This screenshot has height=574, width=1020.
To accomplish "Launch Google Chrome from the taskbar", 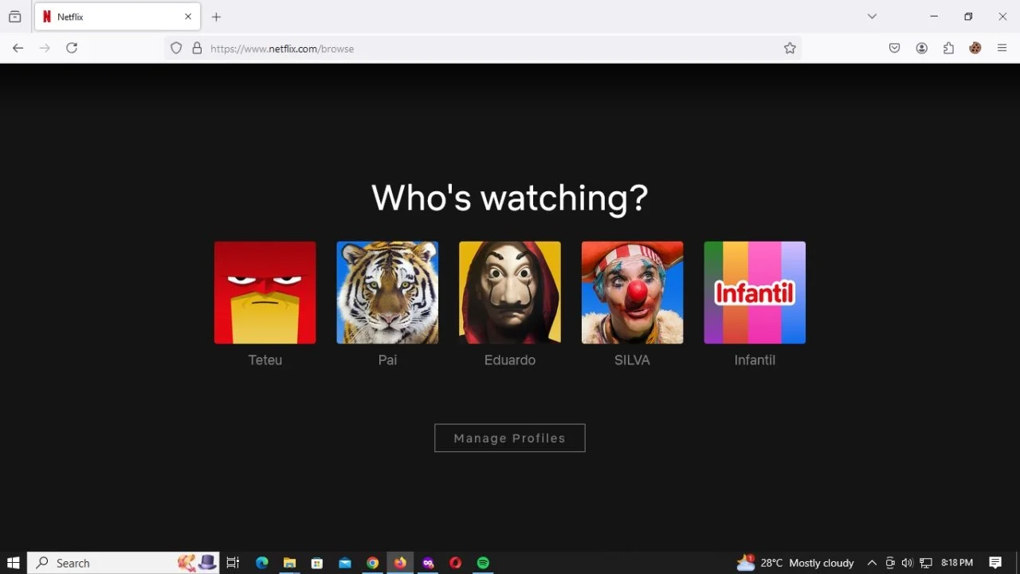I will coord(372,563).
